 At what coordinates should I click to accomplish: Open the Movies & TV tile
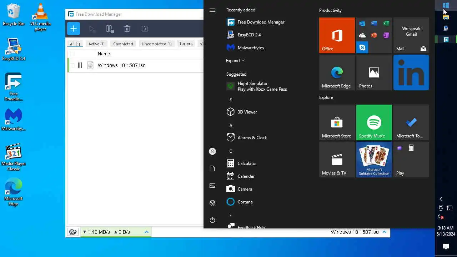tap(337, 160)
